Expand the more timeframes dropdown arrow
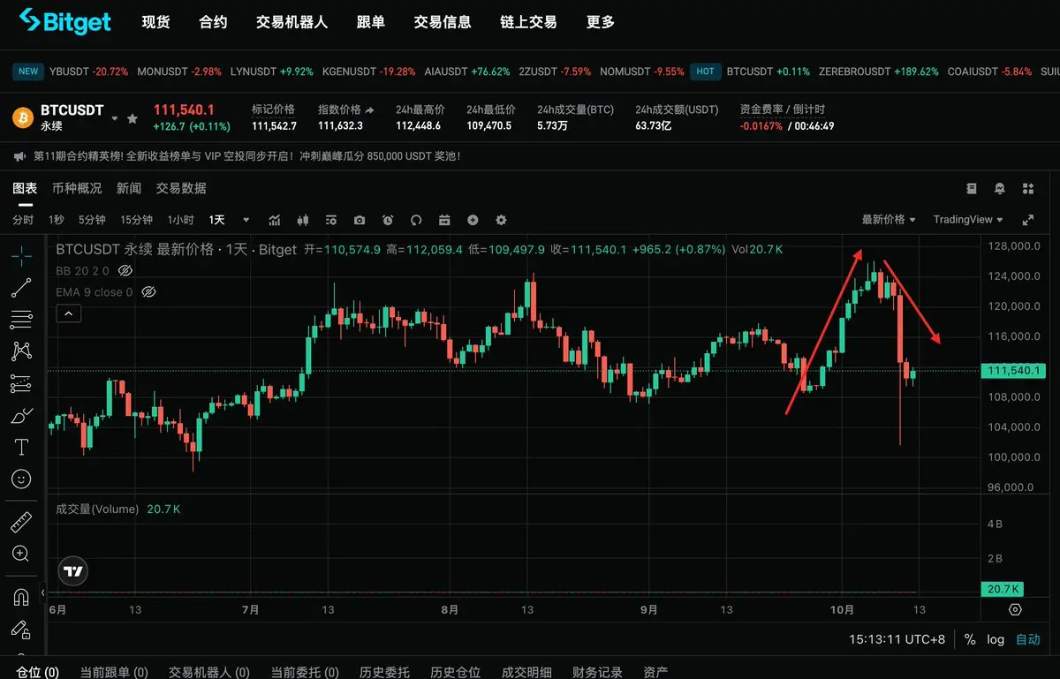The width and height of the screenshot is (1060, 679). click(246, 220)
